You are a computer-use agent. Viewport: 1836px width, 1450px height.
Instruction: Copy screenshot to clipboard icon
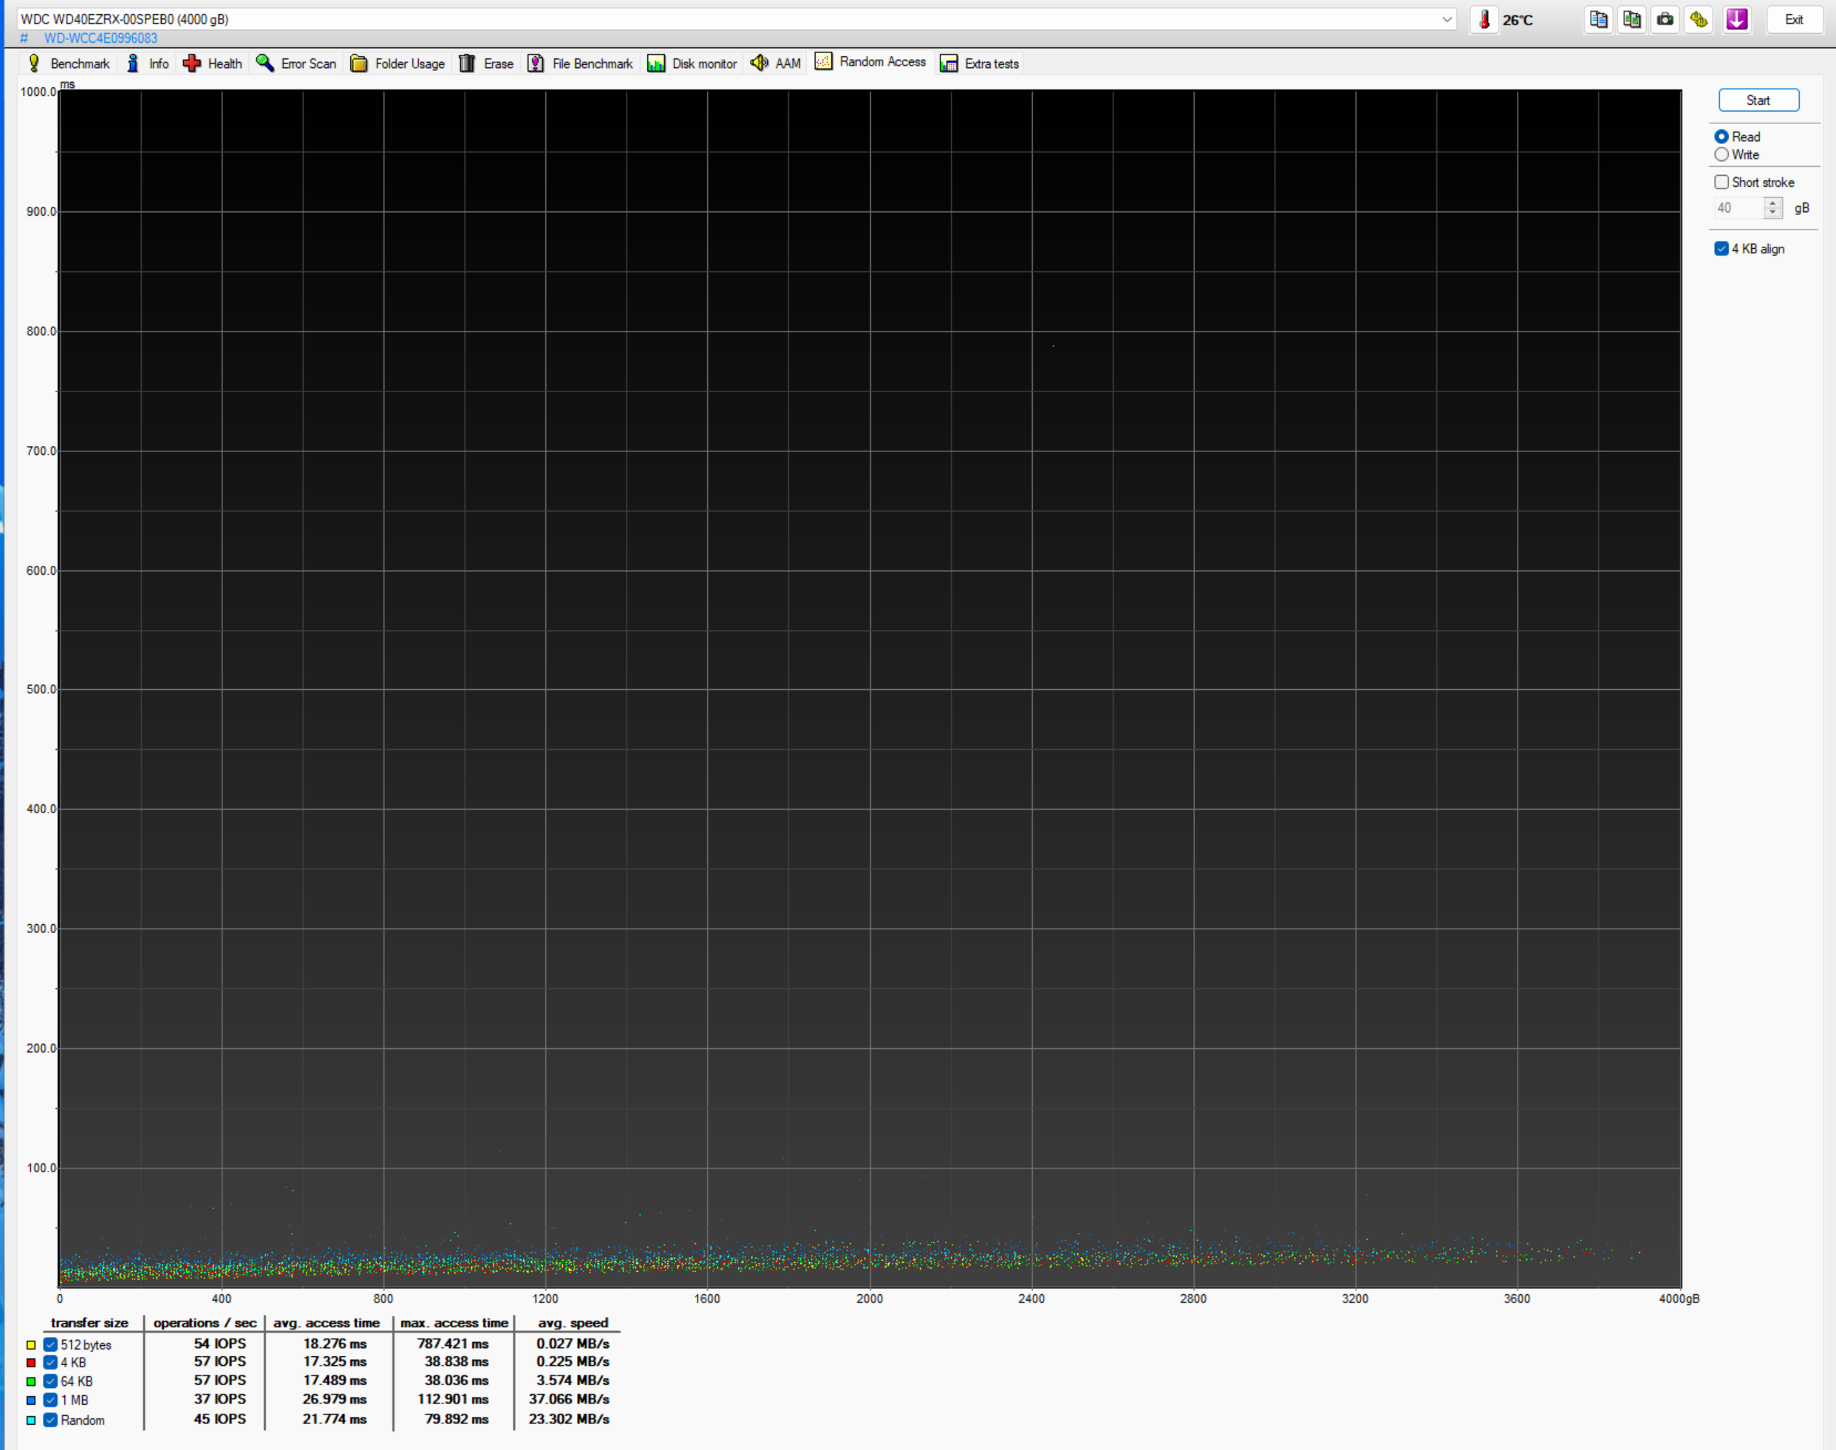(1631, 19)
